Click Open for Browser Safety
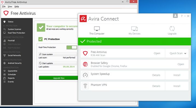Screen dimensions: 196x108 [x=181, y=64]
